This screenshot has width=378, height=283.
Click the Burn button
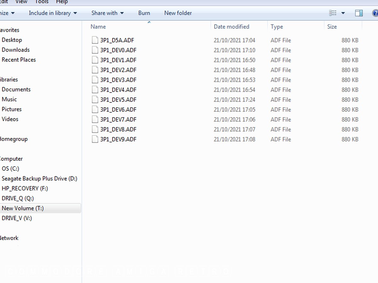(144, 13)
